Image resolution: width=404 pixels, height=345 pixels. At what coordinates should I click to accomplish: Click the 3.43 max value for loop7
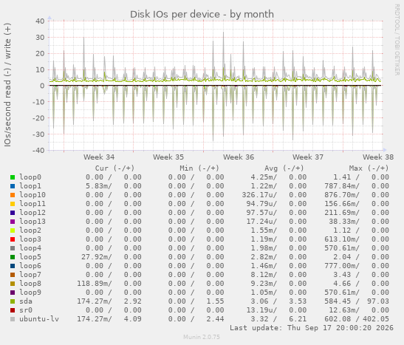pos(342,275)
